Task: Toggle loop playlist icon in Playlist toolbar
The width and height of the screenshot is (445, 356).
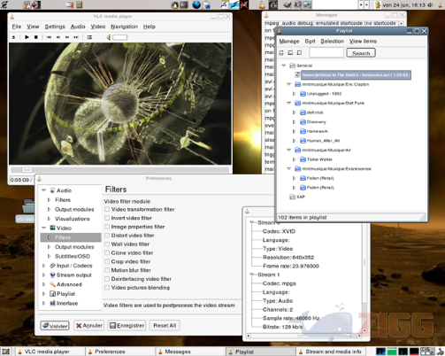Action: (x=290, y=53)
